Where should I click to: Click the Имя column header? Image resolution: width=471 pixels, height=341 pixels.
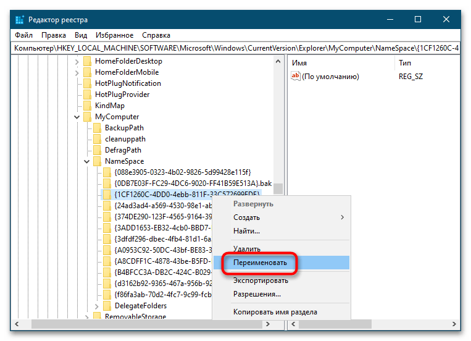pyautogui.click(x=299, y=63)
